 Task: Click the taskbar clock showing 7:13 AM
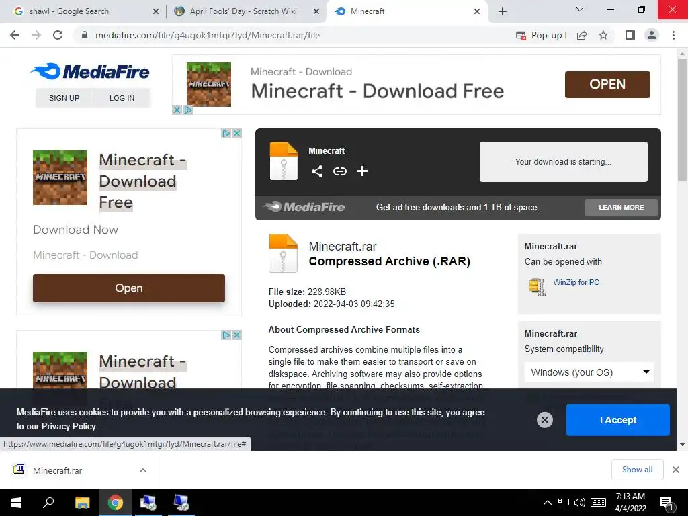pos(630,503)
